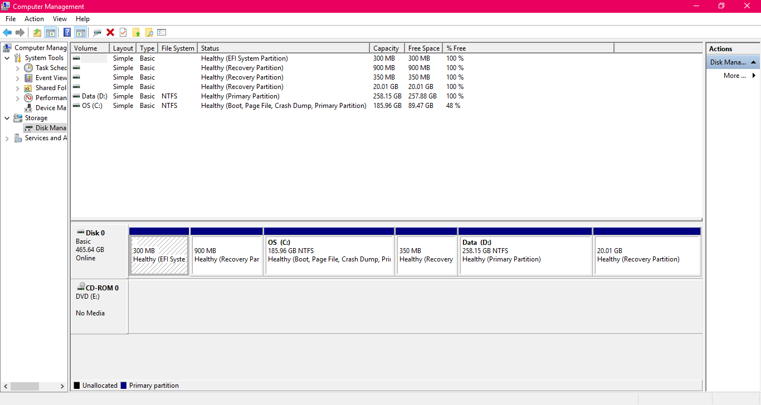
Task: Sort by the Capacity column header
Action: tap(387, 48)
